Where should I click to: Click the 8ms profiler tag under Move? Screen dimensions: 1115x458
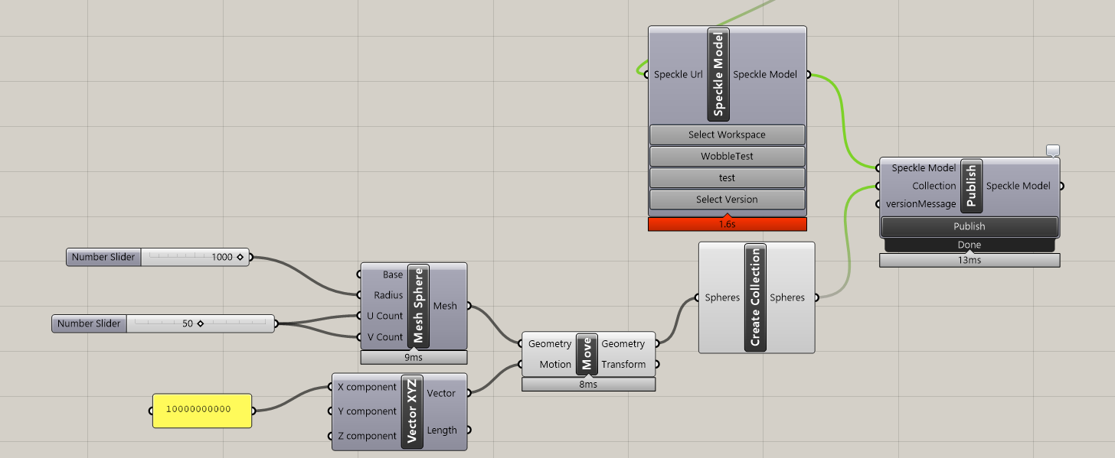(588, 385)
